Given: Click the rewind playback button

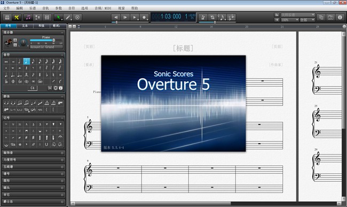Looking at the screenshot, I should click(116, 17).
